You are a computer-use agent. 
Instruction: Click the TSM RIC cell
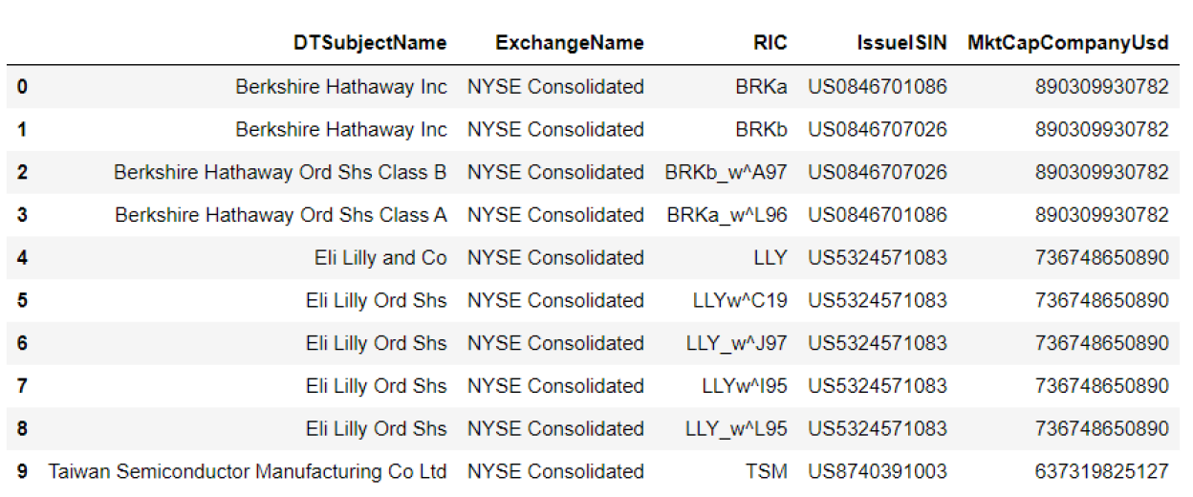point(767,472)
